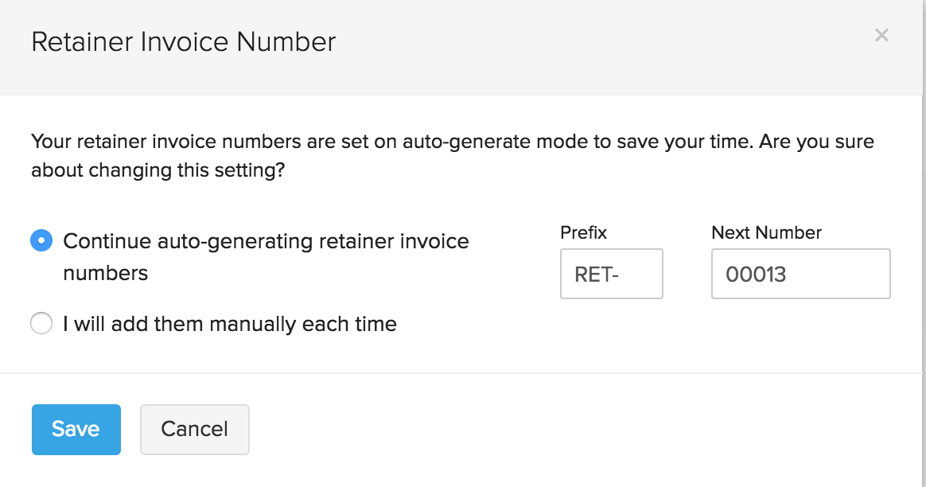Click inside the Prefix input field
Viewport: 926px width, 487px height.
tap(611, 274)
